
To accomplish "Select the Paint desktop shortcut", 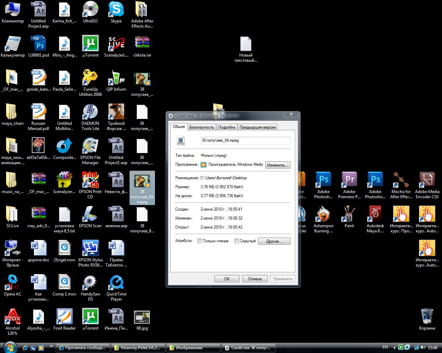I will [x=349, y=217].
